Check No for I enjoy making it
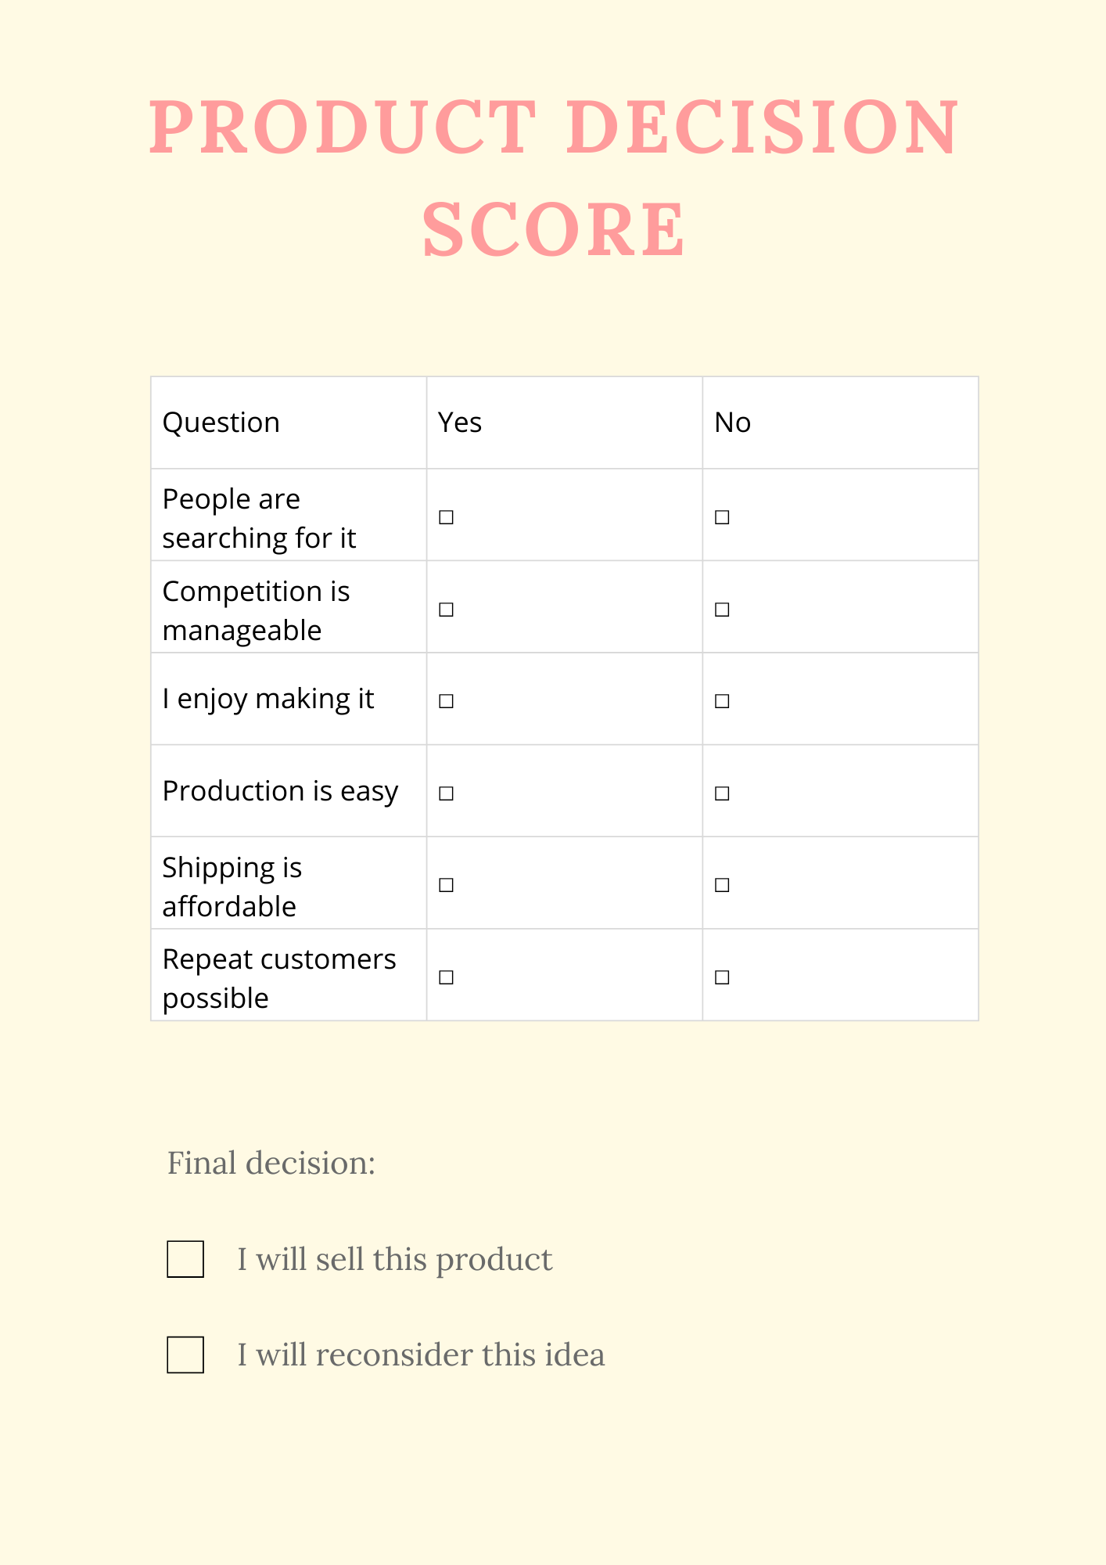This screenshot has height=1565, width=1106. pyautogui.click(x=722, y=701)
